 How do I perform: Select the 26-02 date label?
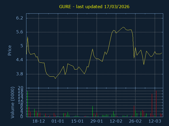(135, 121)
